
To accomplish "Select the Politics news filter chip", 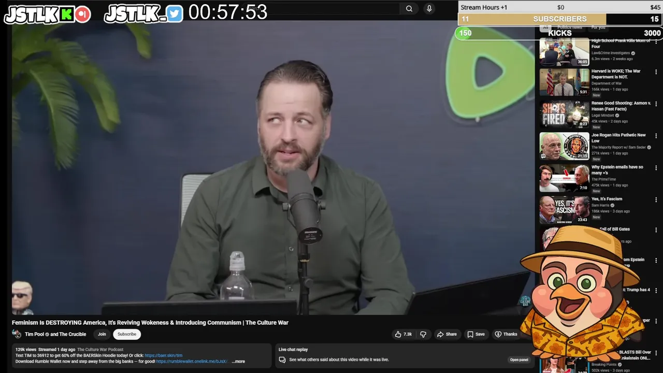I will click(569, 27).
